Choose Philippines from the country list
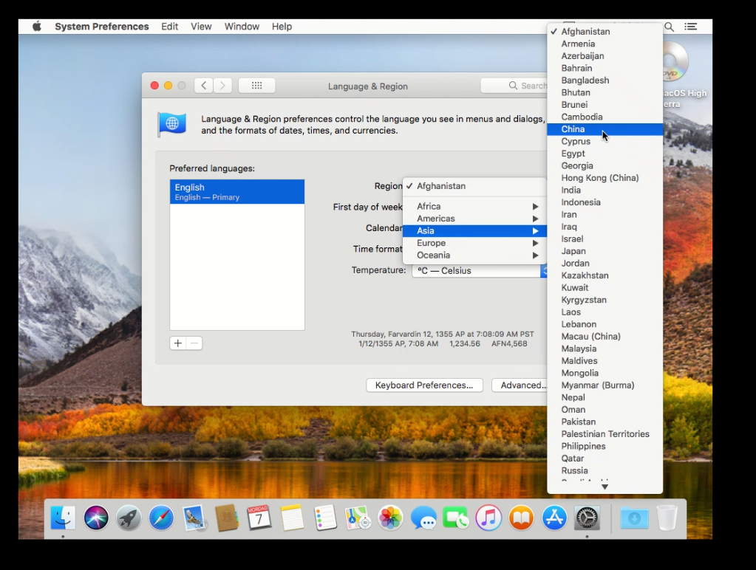756x570 pixels. (605, 446)
